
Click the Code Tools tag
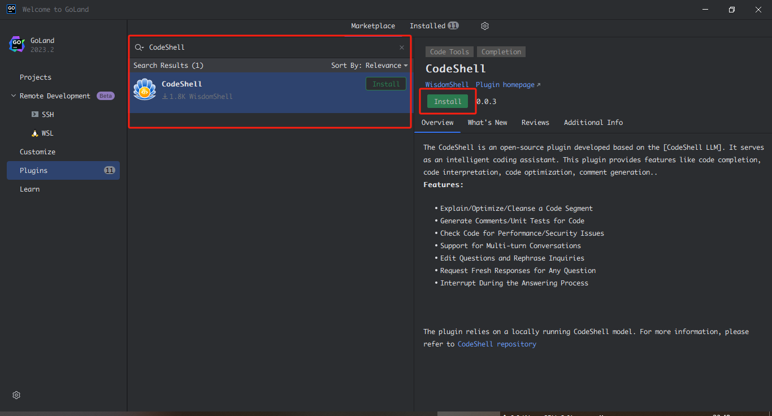pos(449,52)
